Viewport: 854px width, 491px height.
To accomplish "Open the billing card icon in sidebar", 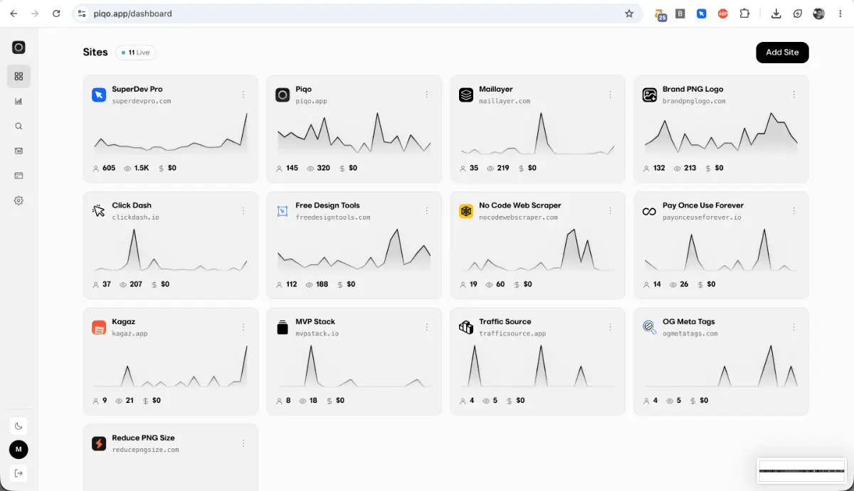I will pos(19,176).
